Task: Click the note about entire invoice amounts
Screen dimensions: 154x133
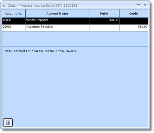Action: 41,51
